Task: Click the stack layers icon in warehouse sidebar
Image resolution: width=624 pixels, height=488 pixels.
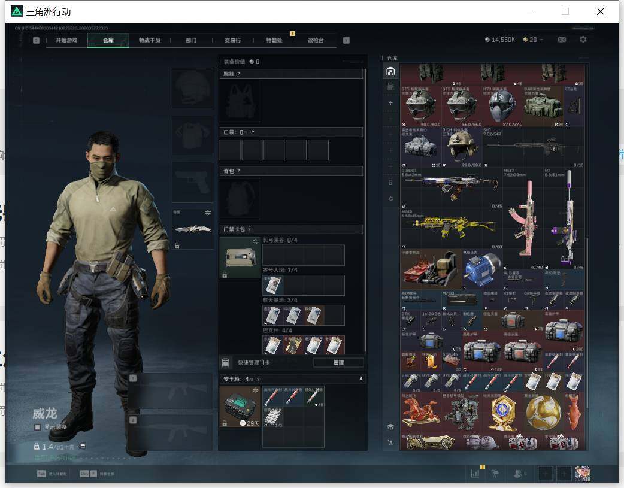Action: click(x=390, y=427)
